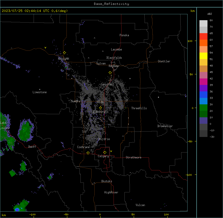Select the ThreeHills label
This screenshot has height=218, width=223.
point(139,108)
